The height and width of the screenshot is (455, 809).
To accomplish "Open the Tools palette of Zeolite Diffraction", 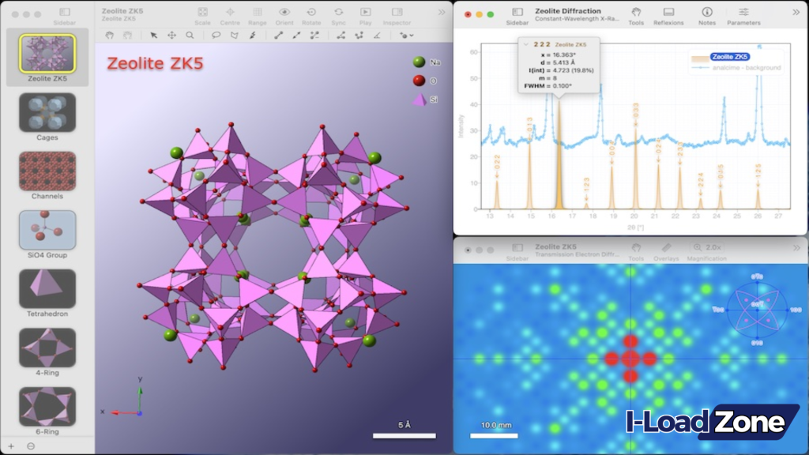I will tap(636, 12).
